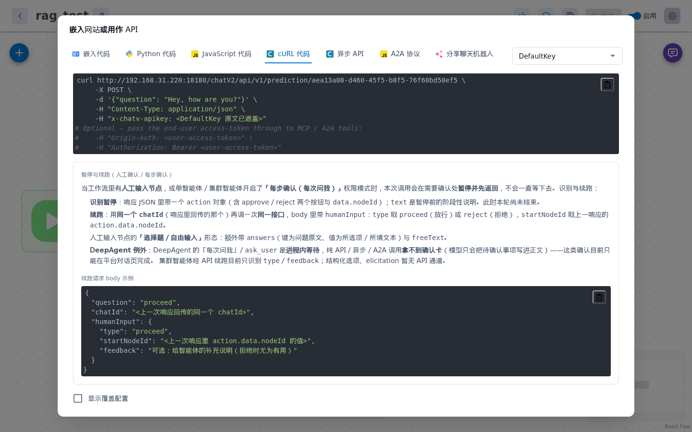Open the DefaultKey API key dropdown
The image size is (692, 432).
coord(568,56)
